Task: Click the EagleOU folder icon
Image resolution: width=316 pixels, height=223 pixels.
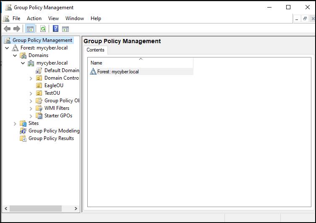Action: (39, 86)
